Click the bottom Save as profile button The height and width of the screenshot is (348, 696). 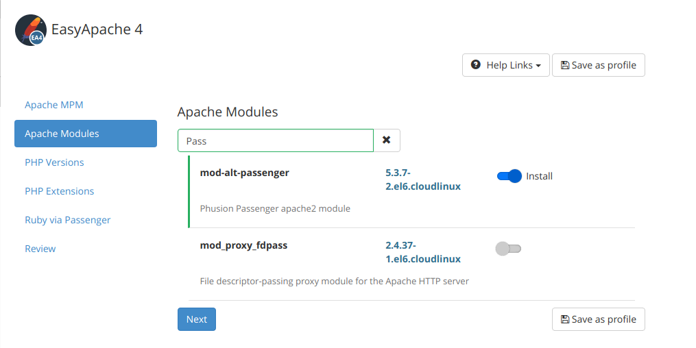click(599, 319)
